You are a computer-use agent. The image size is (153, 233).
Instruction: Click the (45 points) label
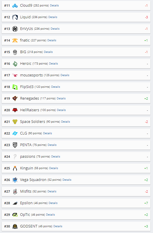[x=45, y=226]
